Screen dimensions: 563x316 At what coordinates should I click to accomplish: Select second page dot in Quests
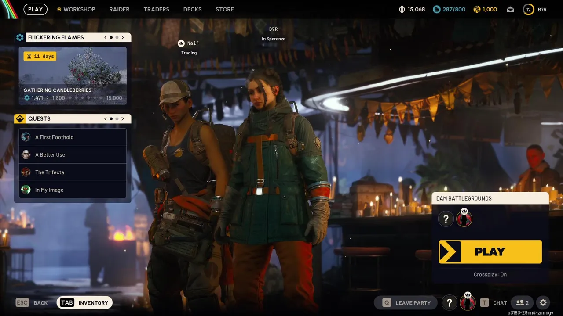click(117, 118)
